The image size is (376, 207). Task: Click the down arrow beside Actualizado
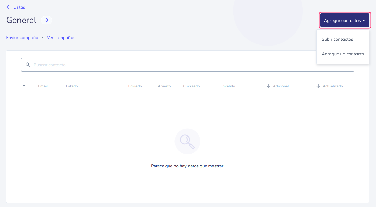point(318,86)
